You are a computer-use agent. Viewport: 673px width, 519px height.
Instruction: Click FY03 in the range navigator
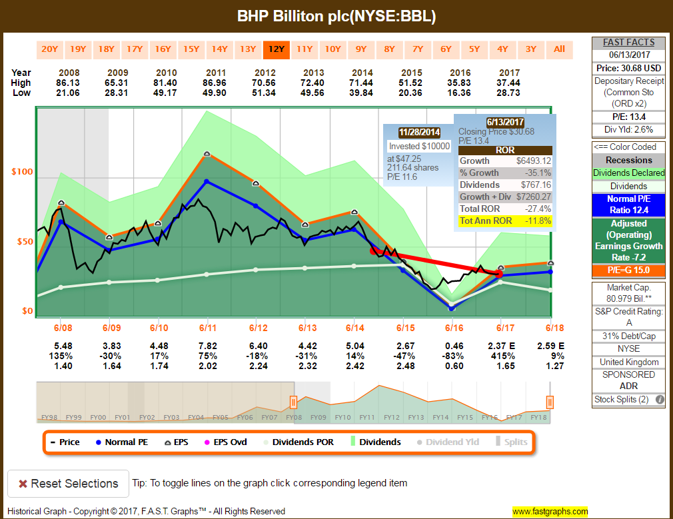(x=171, y=417)
